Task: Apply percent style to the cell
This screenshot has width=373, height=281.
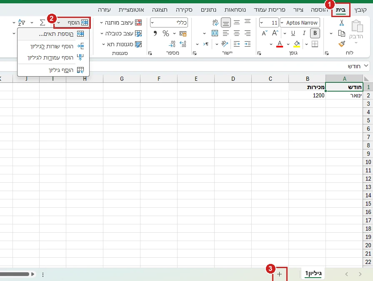Action: pyautogui.click(x=166, y=33)
